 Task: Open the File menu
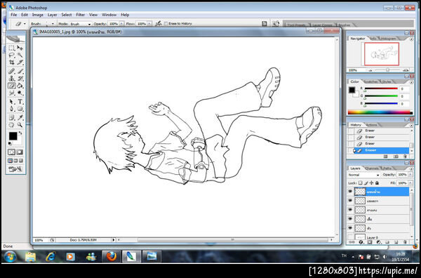point(14,15)
